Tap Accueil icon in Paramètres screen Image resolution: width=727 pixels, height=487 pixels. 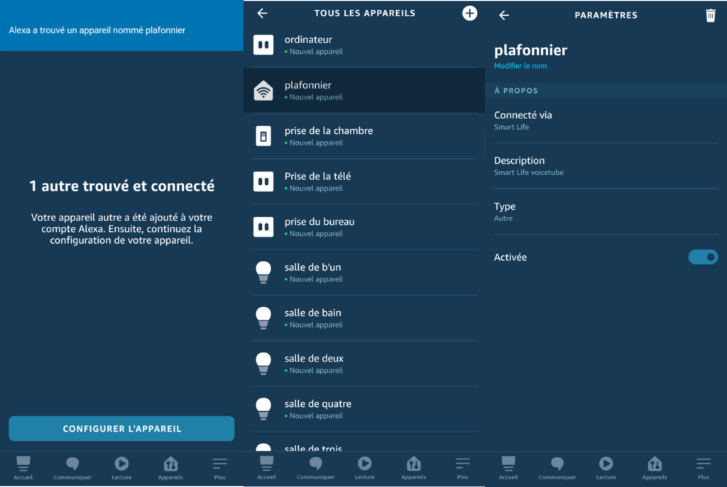point(508,463)
